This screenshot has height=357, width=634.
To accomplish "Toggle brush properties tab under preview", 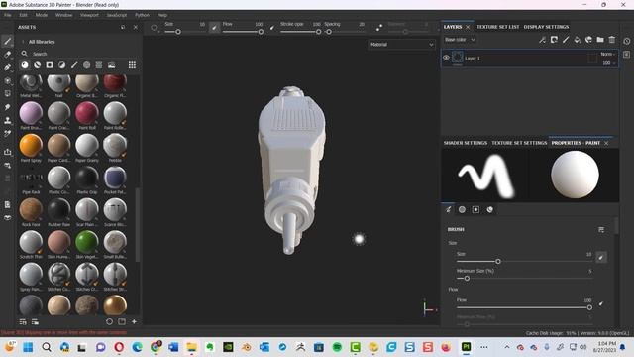I will [x=448, y=209].
